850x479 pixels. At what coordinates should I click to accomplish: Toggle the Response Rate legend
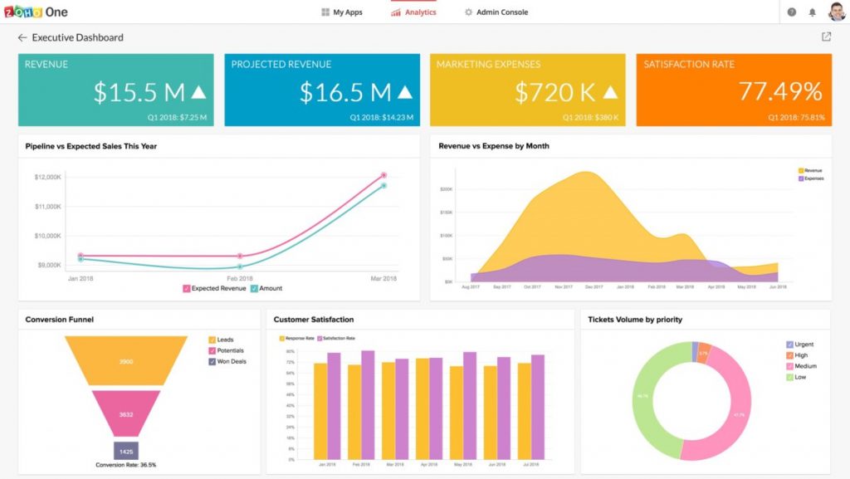296,338
